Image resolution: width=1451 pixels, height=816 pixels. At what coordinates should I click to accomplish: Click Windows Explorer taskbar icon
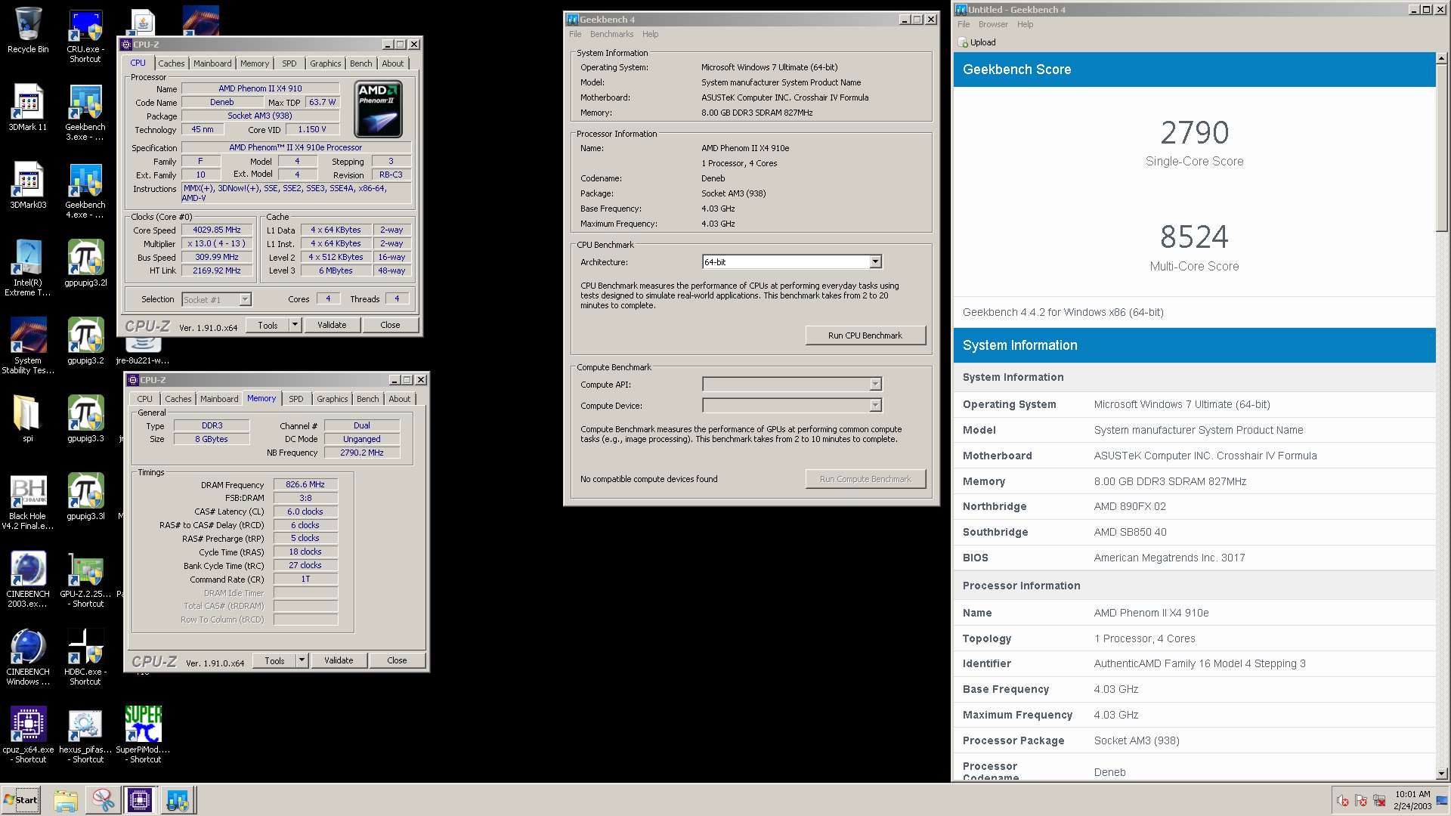(x=66, y=800)
